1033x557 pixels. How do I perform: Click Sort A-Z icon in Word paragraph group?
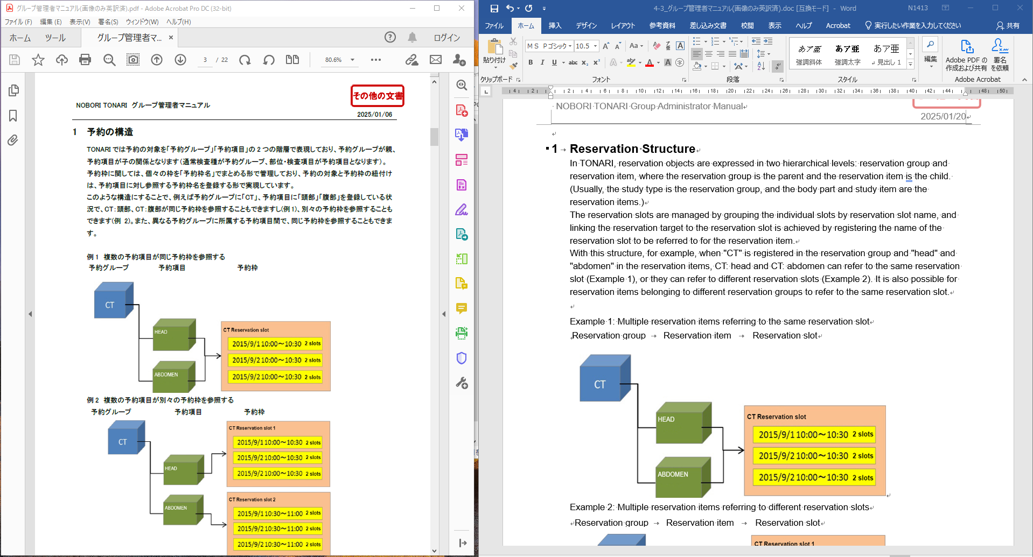coord(761,66)
